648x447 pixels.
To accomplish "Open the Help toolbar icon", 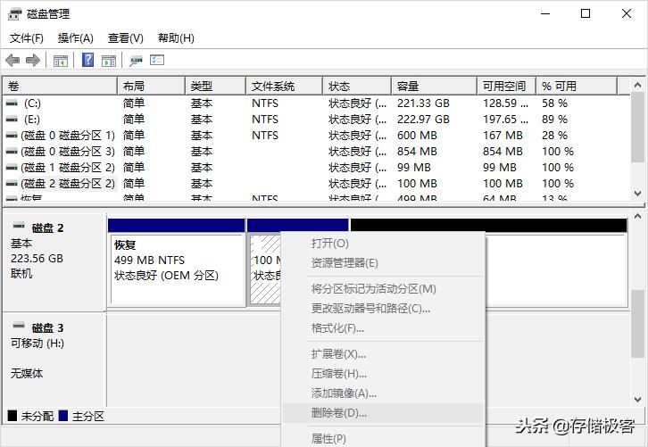I will coord(88,61).
